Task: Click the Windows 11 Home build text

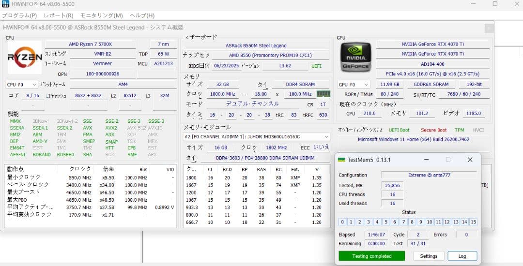Action: [x=414, y=139]
